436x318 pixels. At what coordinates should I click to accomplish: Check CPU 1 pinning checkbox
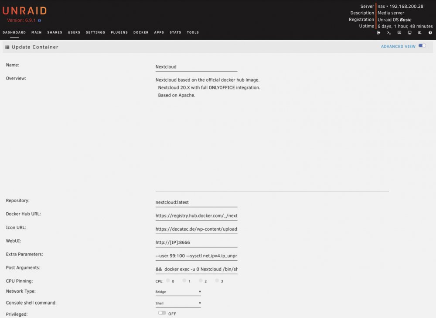[184, 280]
